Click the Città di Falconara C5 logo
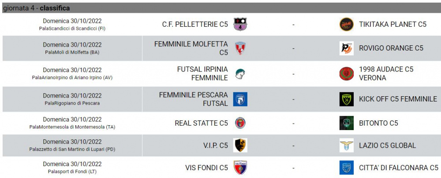441x178 pixels. click(347, 167)
